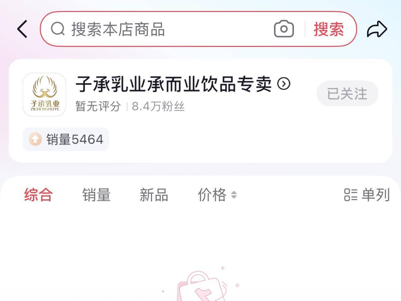The height and width of the screenshot is (301, 401).
Task: Open the 子承乳业 shop logo
Action: pos(44,94)
